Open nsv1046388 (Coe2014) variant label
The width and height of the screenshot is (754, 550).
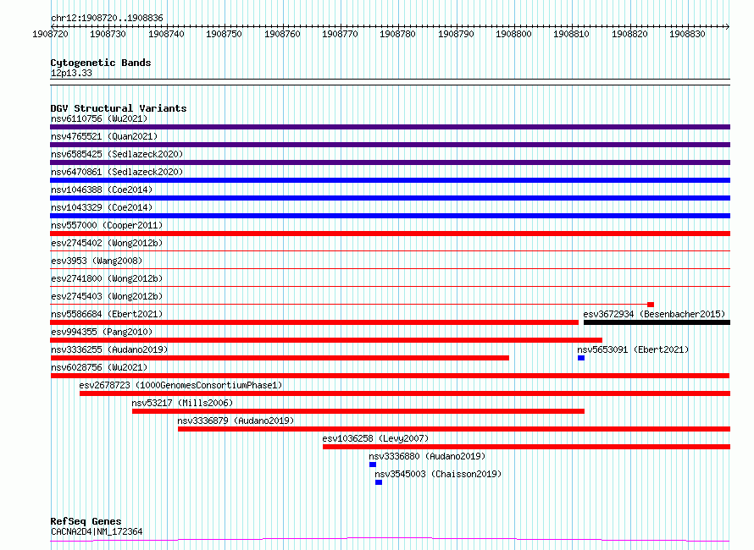tap(102, 190)
